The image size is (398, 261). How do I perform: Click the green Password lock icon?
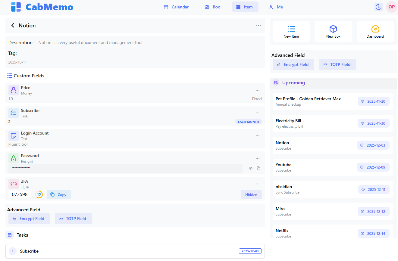[14, 158]
